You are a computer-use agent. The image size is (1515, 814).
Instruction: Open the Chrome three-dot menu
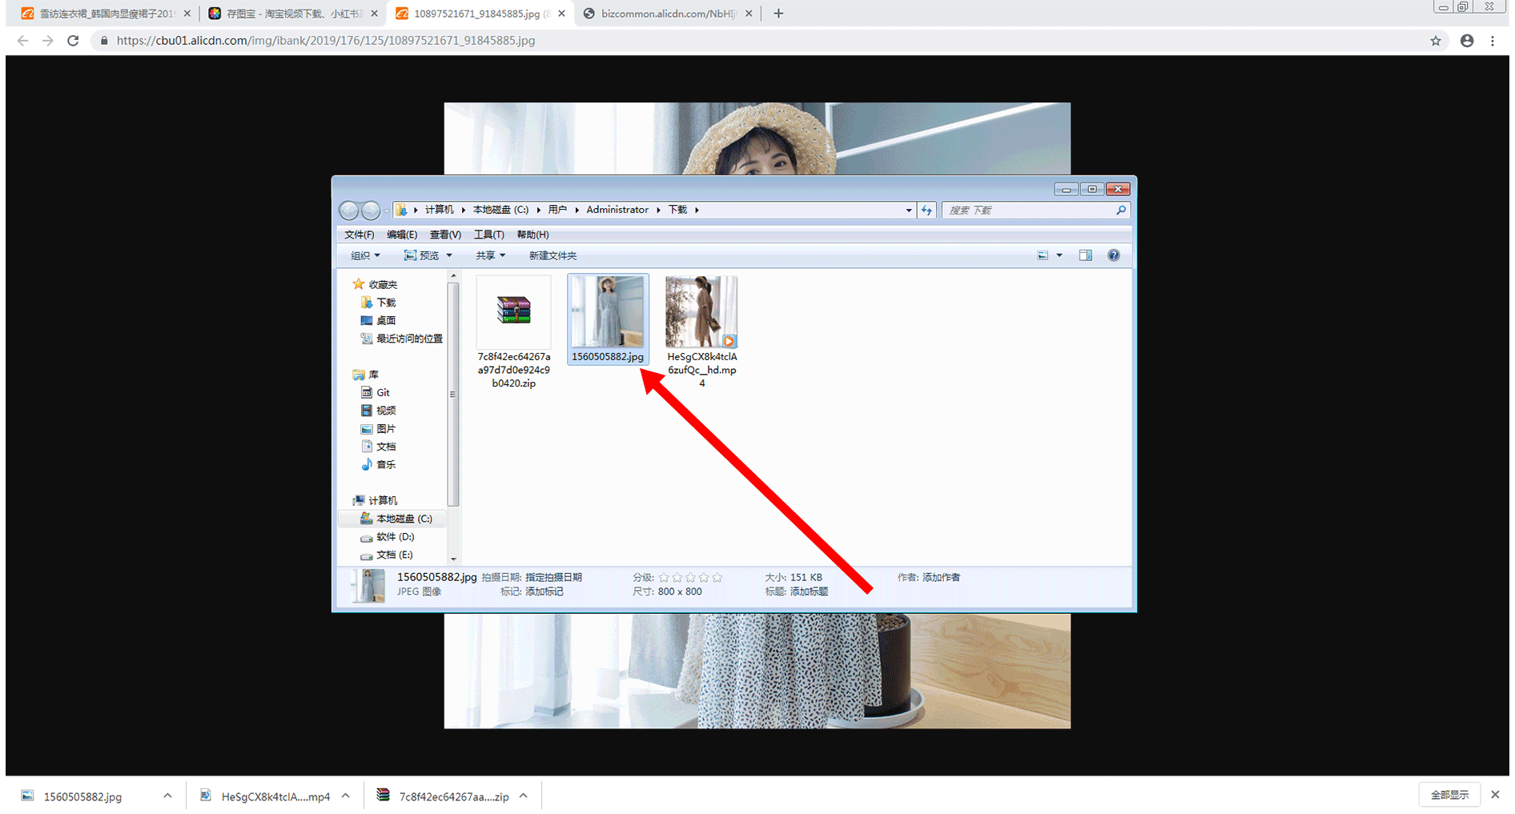click(x=1493, y=41)
